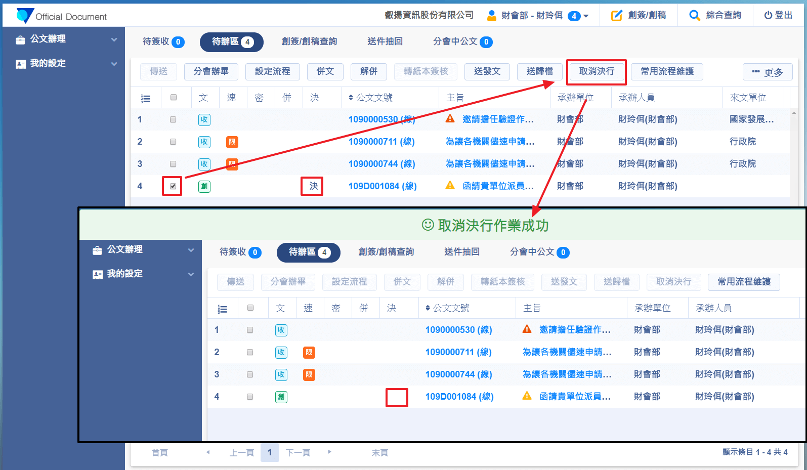Screen dimensions: 807x470
Task: Click the Official Document logo icon
Action: click(24, 16)
